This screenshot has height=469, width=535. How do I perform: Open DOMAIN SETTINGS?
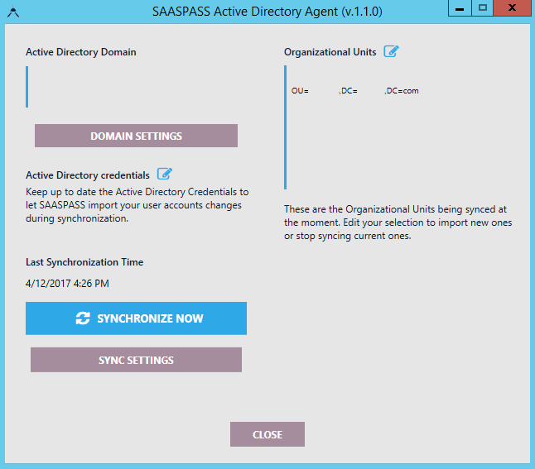136,136
